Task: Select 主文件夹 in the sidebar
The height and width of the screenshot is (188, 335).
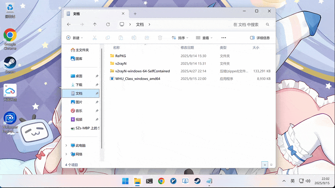Action: point(81,50)
